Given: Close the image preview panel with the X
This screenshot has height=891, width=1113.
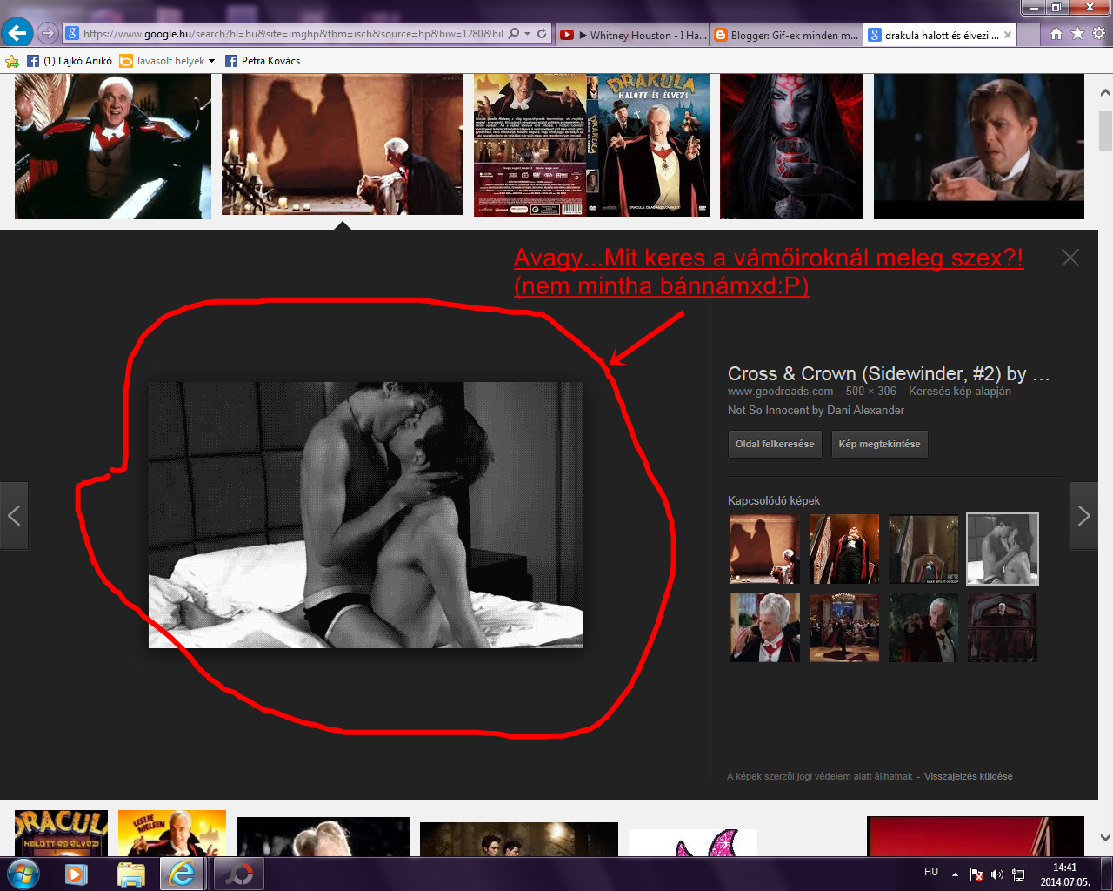Looking at the screenshot, I should coord(1070,258).
